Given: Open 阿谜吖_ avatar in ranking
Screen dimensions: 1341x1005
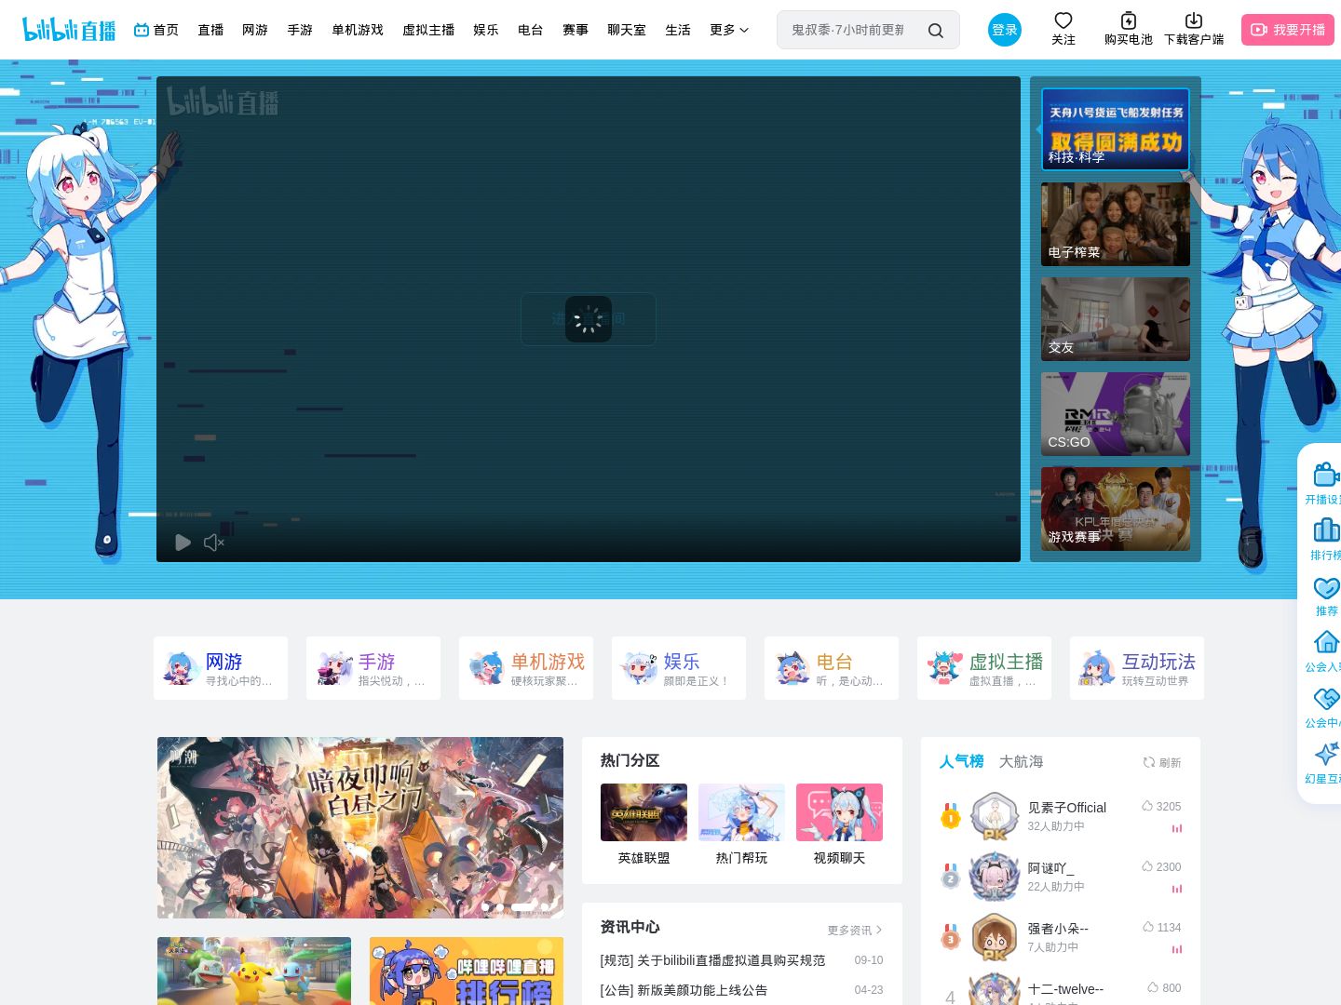Looking at the screenshot, I should tap(995, 877).
